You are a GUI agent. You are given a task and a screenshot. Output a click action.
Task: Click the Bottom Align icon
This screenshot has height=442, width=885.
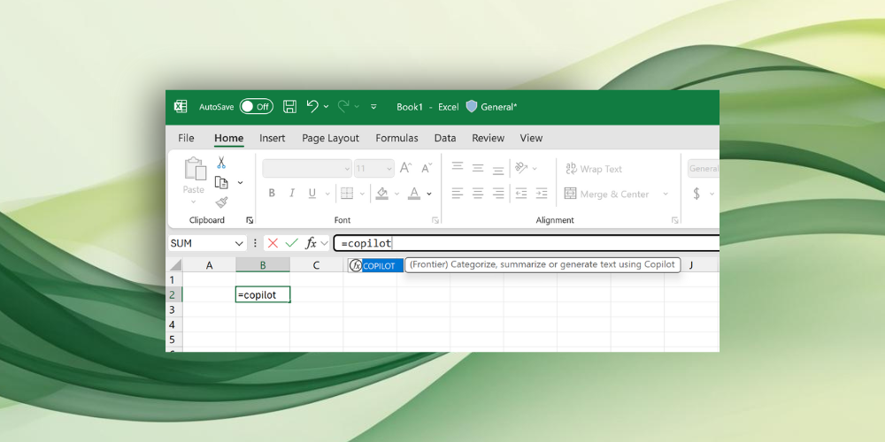[x=497, y=169]
